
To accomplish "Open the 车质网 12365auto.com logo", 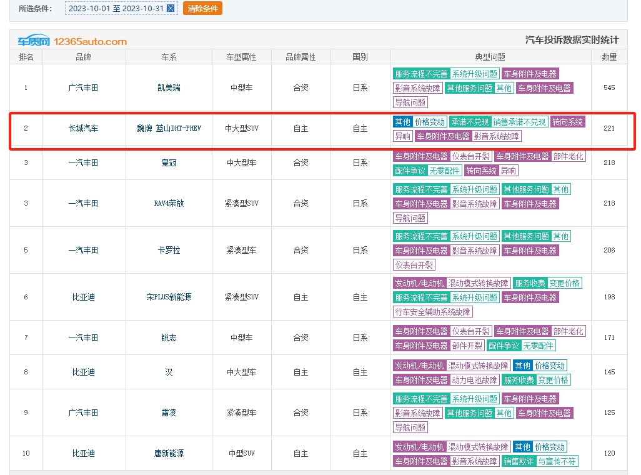I will (x=72, y=41).
